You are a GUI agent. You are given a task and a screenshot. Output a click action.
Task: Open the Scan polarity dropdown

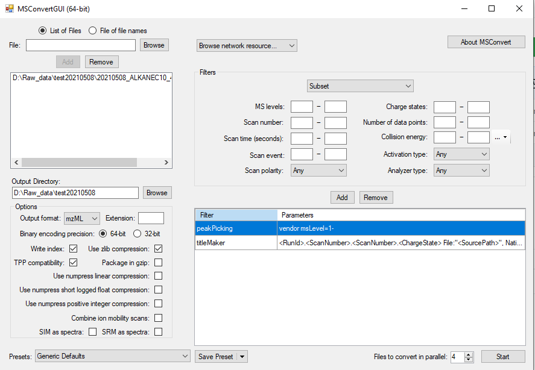318,171
